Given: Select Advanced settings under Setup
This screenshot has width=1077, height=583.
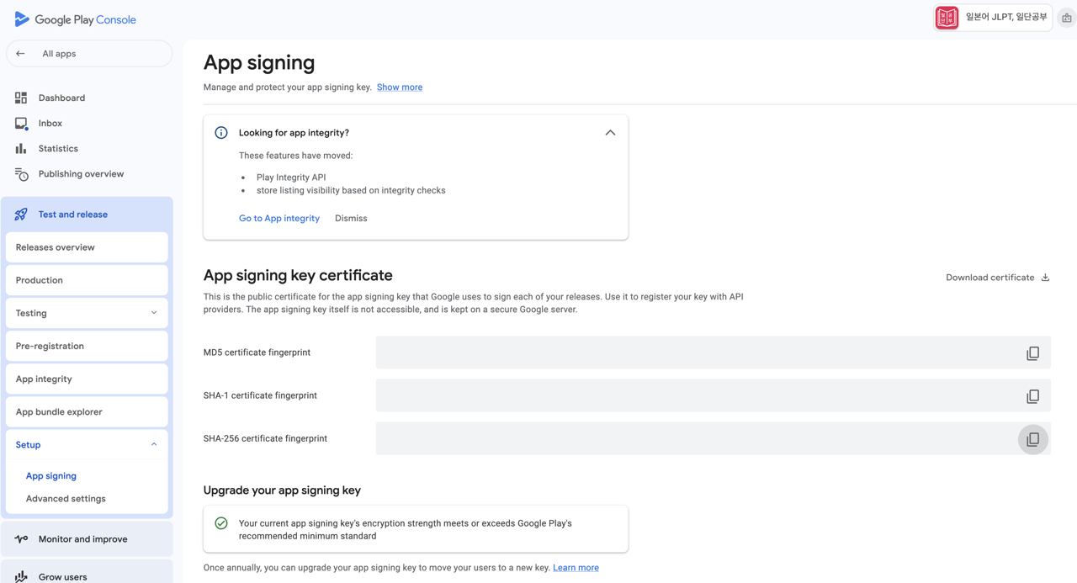Looking at the screenshot, I should (66, 498).
